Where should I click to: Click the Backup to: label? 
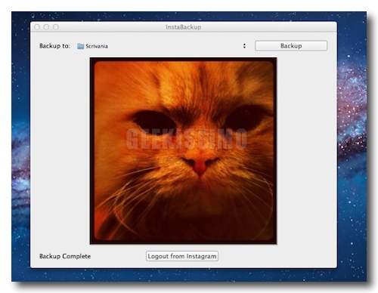point(54,46)
